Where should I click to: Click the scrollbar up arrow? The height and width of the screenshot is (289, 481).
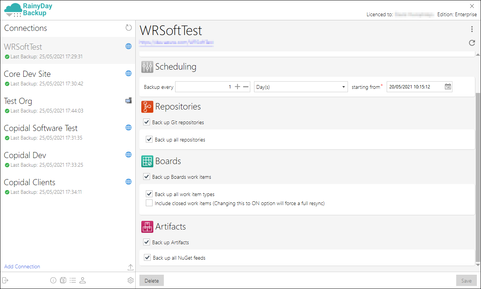tap(478, 55)
